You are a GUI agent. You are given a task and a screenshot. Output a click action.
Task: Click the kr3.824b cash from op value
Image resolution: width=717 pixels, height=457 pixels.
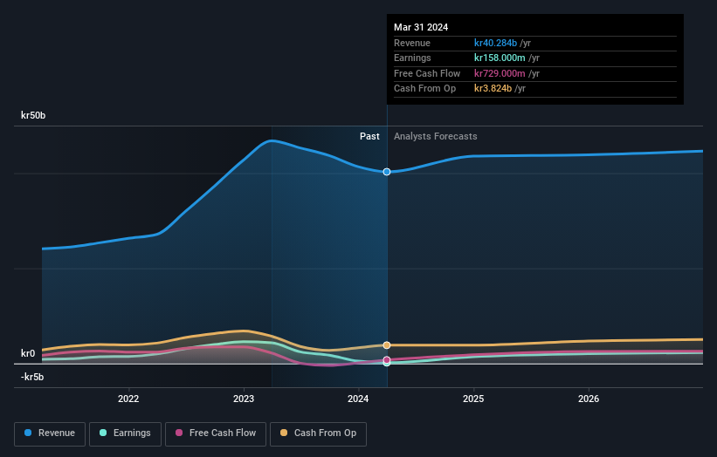[x=493, y=89]
